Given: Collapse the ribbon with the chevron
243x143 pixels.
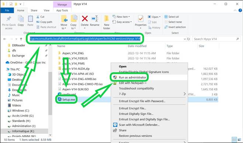Looking at the screenshot, I should (x=235, y=10).
